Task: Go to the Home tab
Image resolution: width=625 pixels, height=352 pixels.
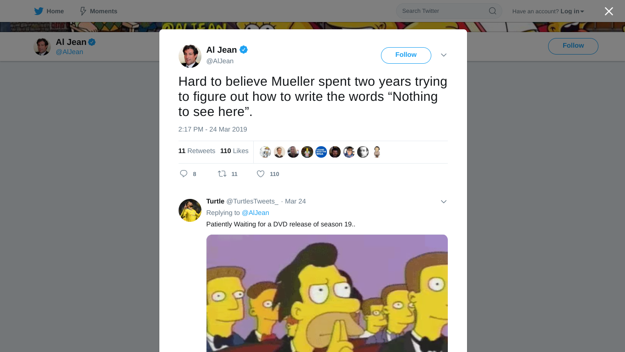Action: click(49, 11)
